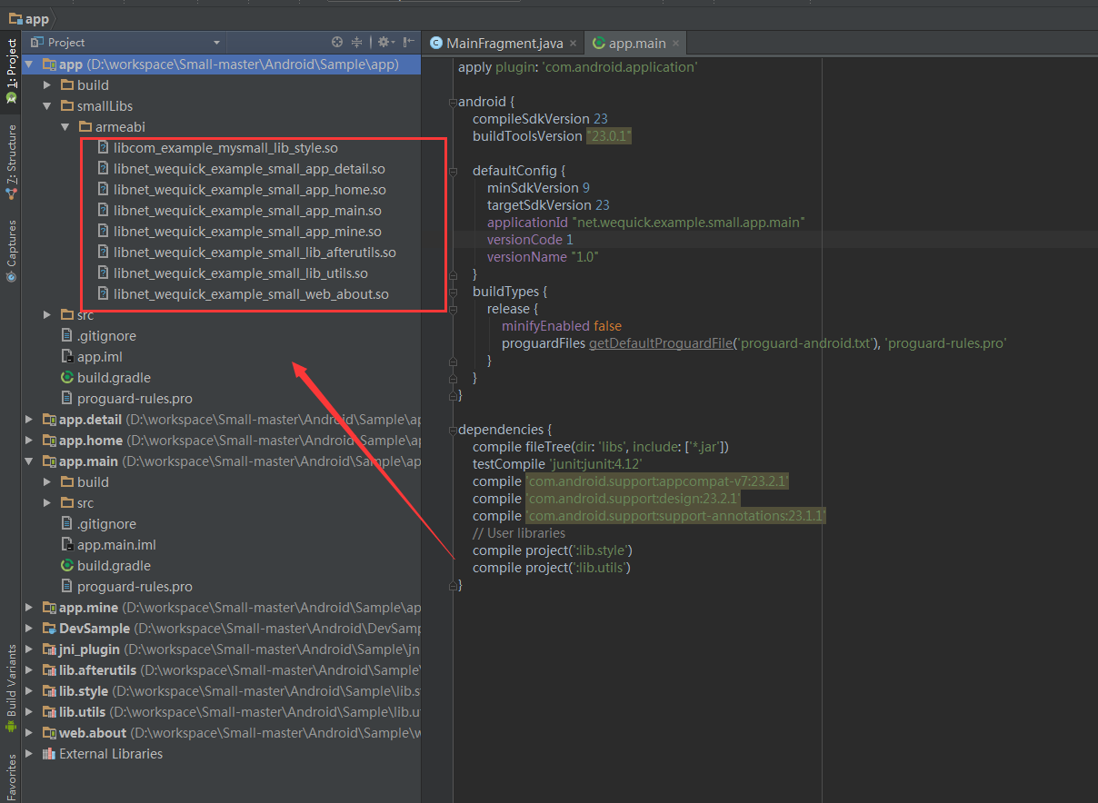Click the Scroll from Source target icon
Viewport: 1098px width, 803px height.
337,42
